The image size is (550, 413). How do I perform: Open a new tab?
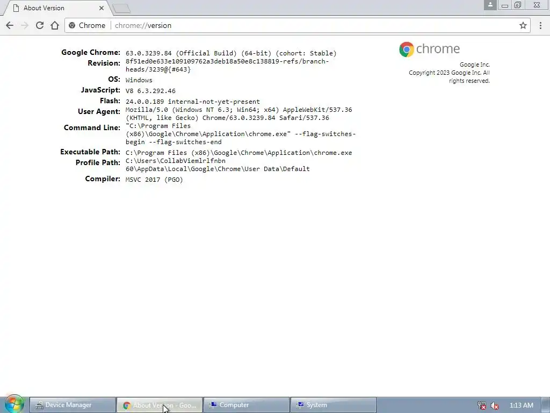[x=122, y=9]
